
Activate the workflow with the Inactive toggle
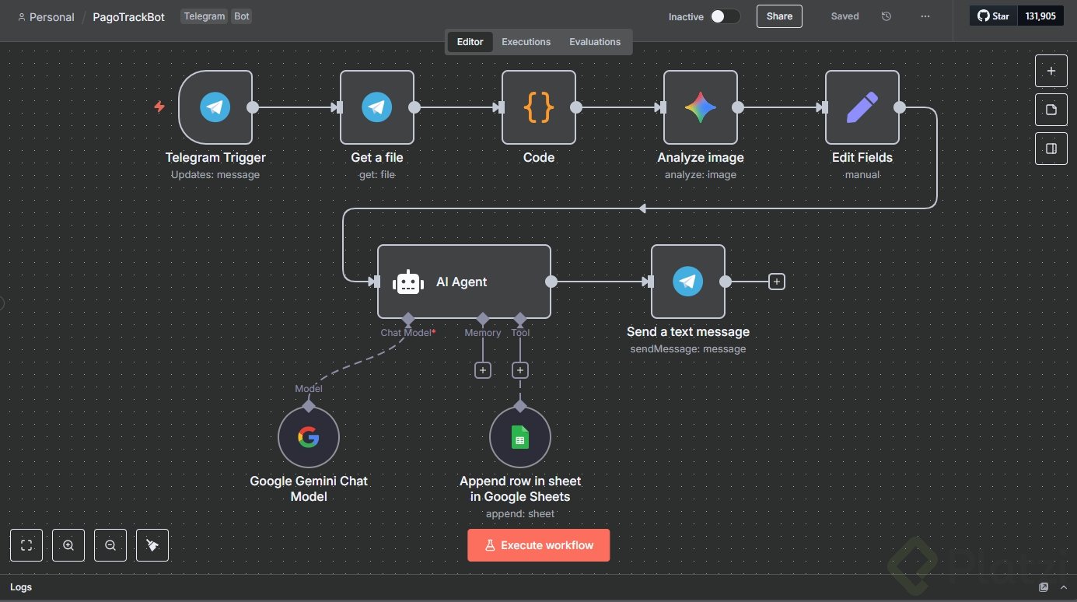click(723, 16)
